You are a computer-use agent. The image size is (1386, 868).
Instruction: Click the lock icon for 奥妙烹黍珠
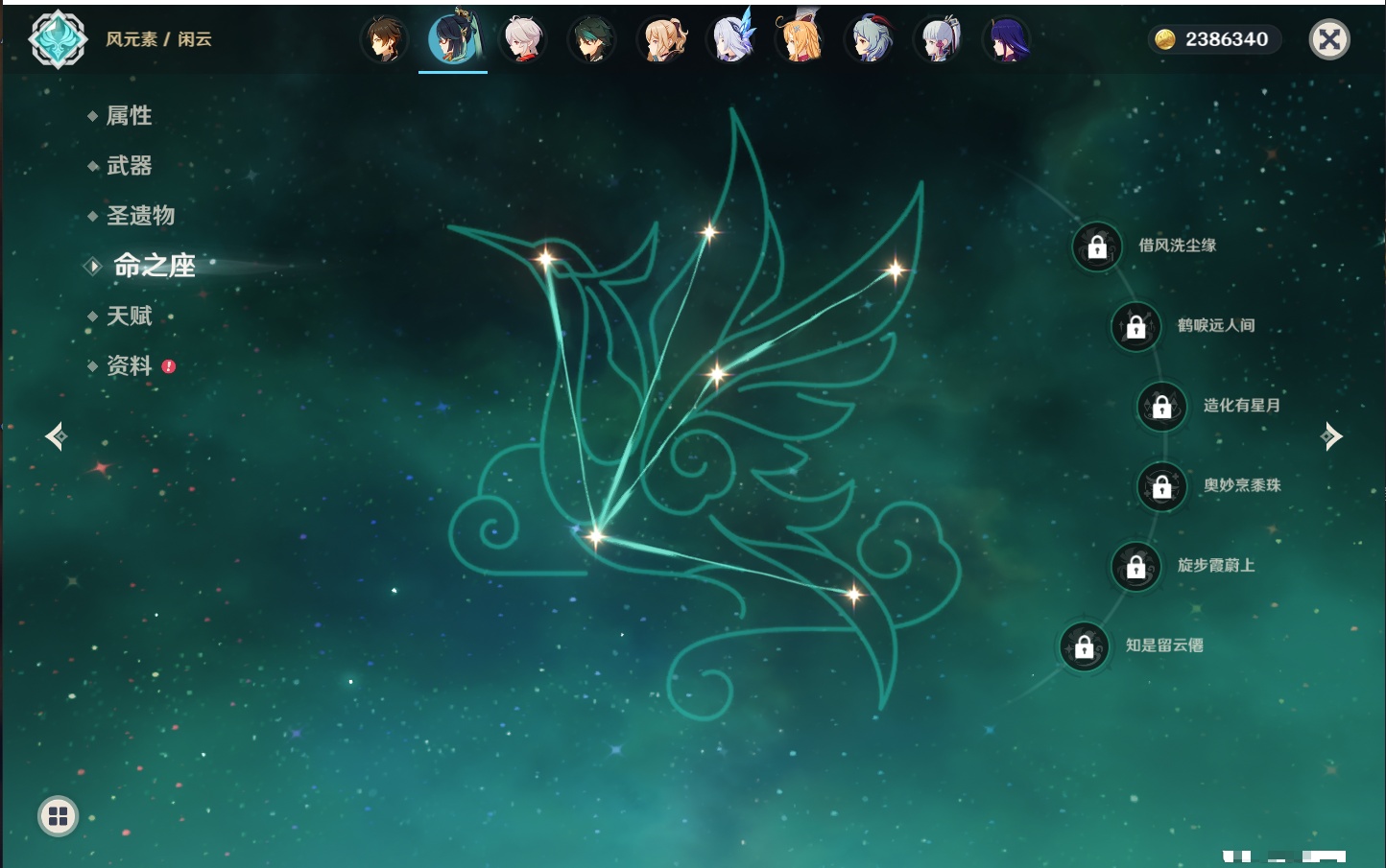click(1161, 486)
